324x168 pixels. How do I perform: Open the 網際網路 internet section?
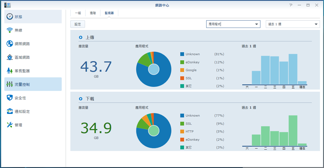coord(33,44)
